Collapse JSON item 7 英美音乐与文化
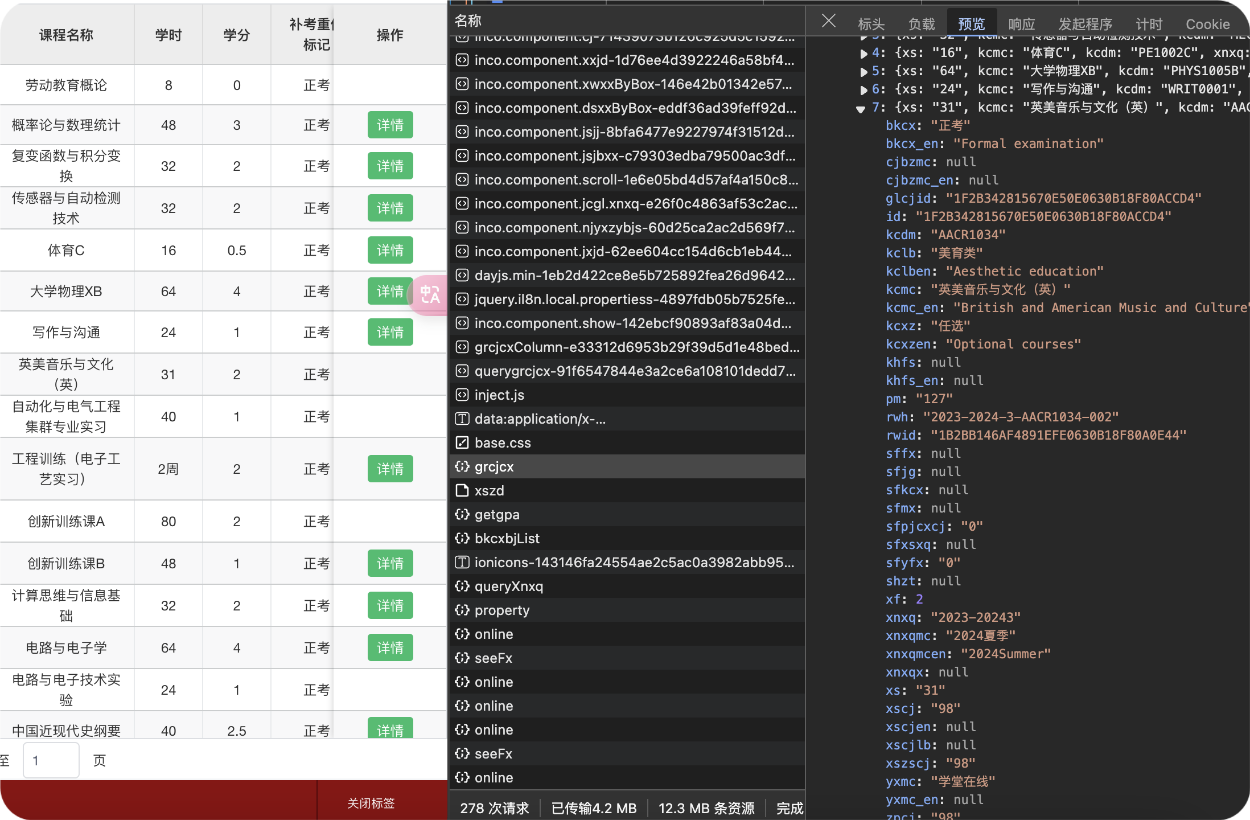Viewport: 1250px width, 820px height. (x=861, y=108)
